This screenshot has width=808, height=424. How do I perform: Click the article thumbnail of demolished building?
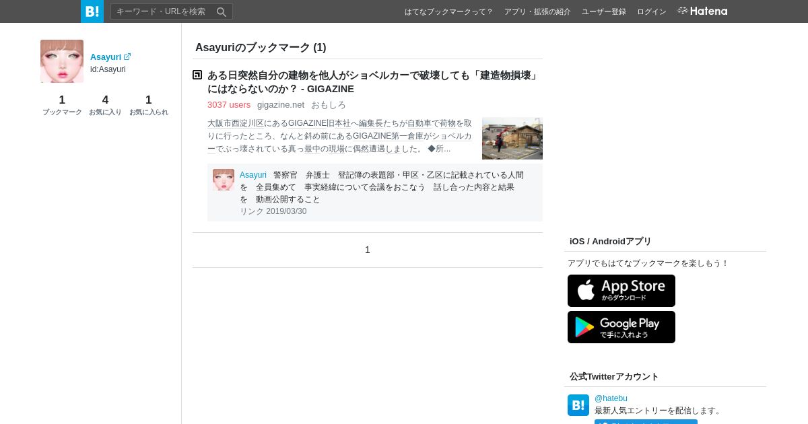[512, 139]
